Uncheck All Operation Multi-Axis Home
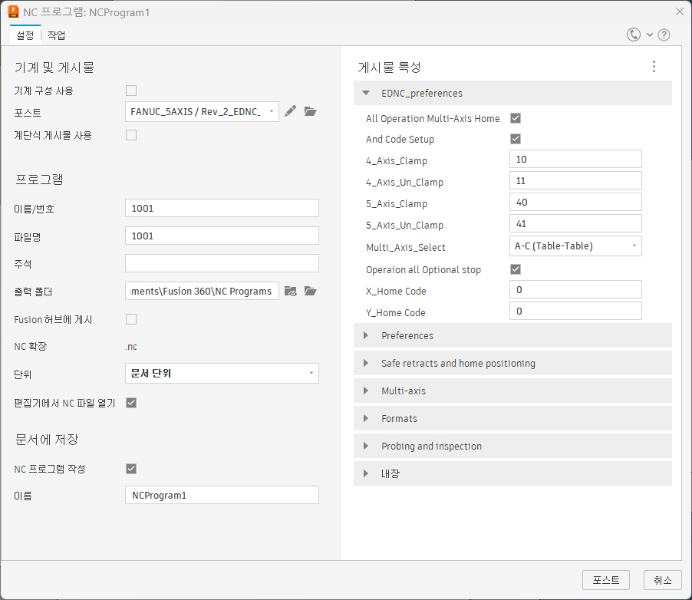The width and height of the screenshot is (692, 600). pos(516,118)
